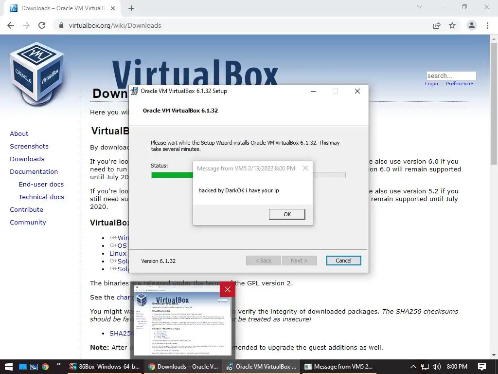Open Technical docs link

pyautogui.click(x=41, y=197)
